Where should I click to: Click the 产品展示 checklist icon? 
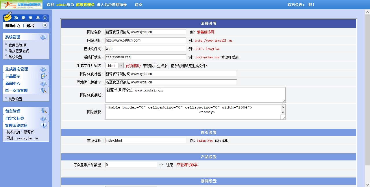(x=44, y=76)
